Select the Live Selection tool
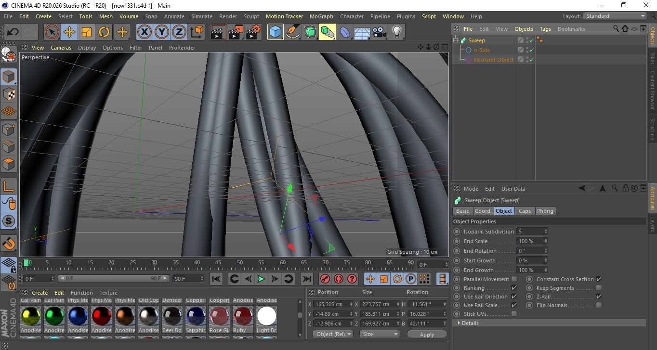657x350 pixels. pos(52,32)
